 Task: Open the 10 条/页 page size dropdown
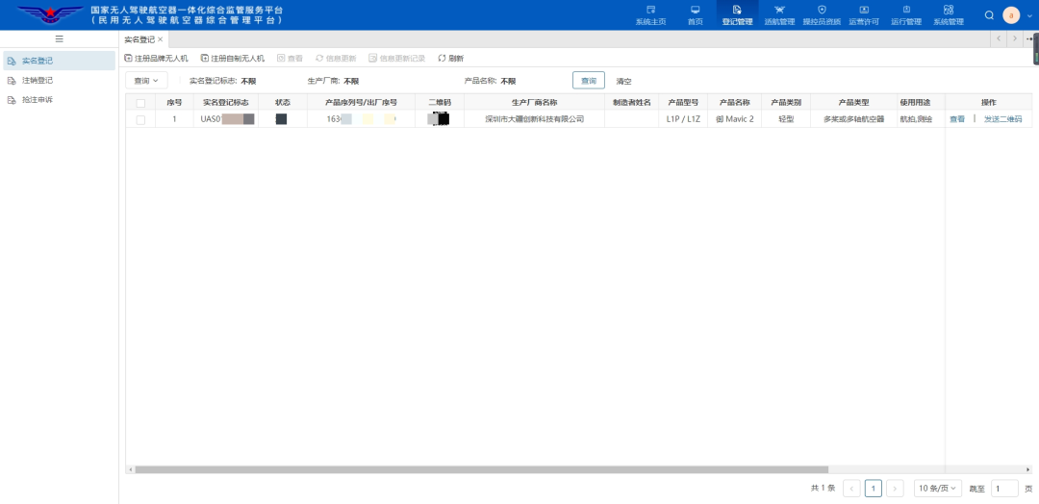(x=938, y=489)
